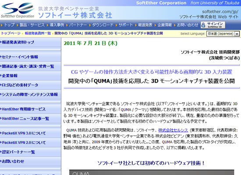The height and width of the screenshot is (175, 241).
Task: Click the sign-in padlock icon
Action: click(x=203, y=25)
